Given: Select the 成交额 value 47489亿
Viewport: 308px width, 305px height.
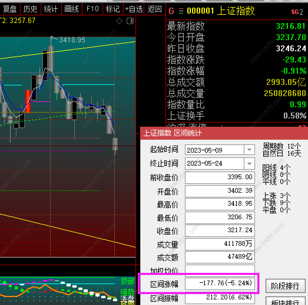Looking at the screenshot, I should pos(220,257).
